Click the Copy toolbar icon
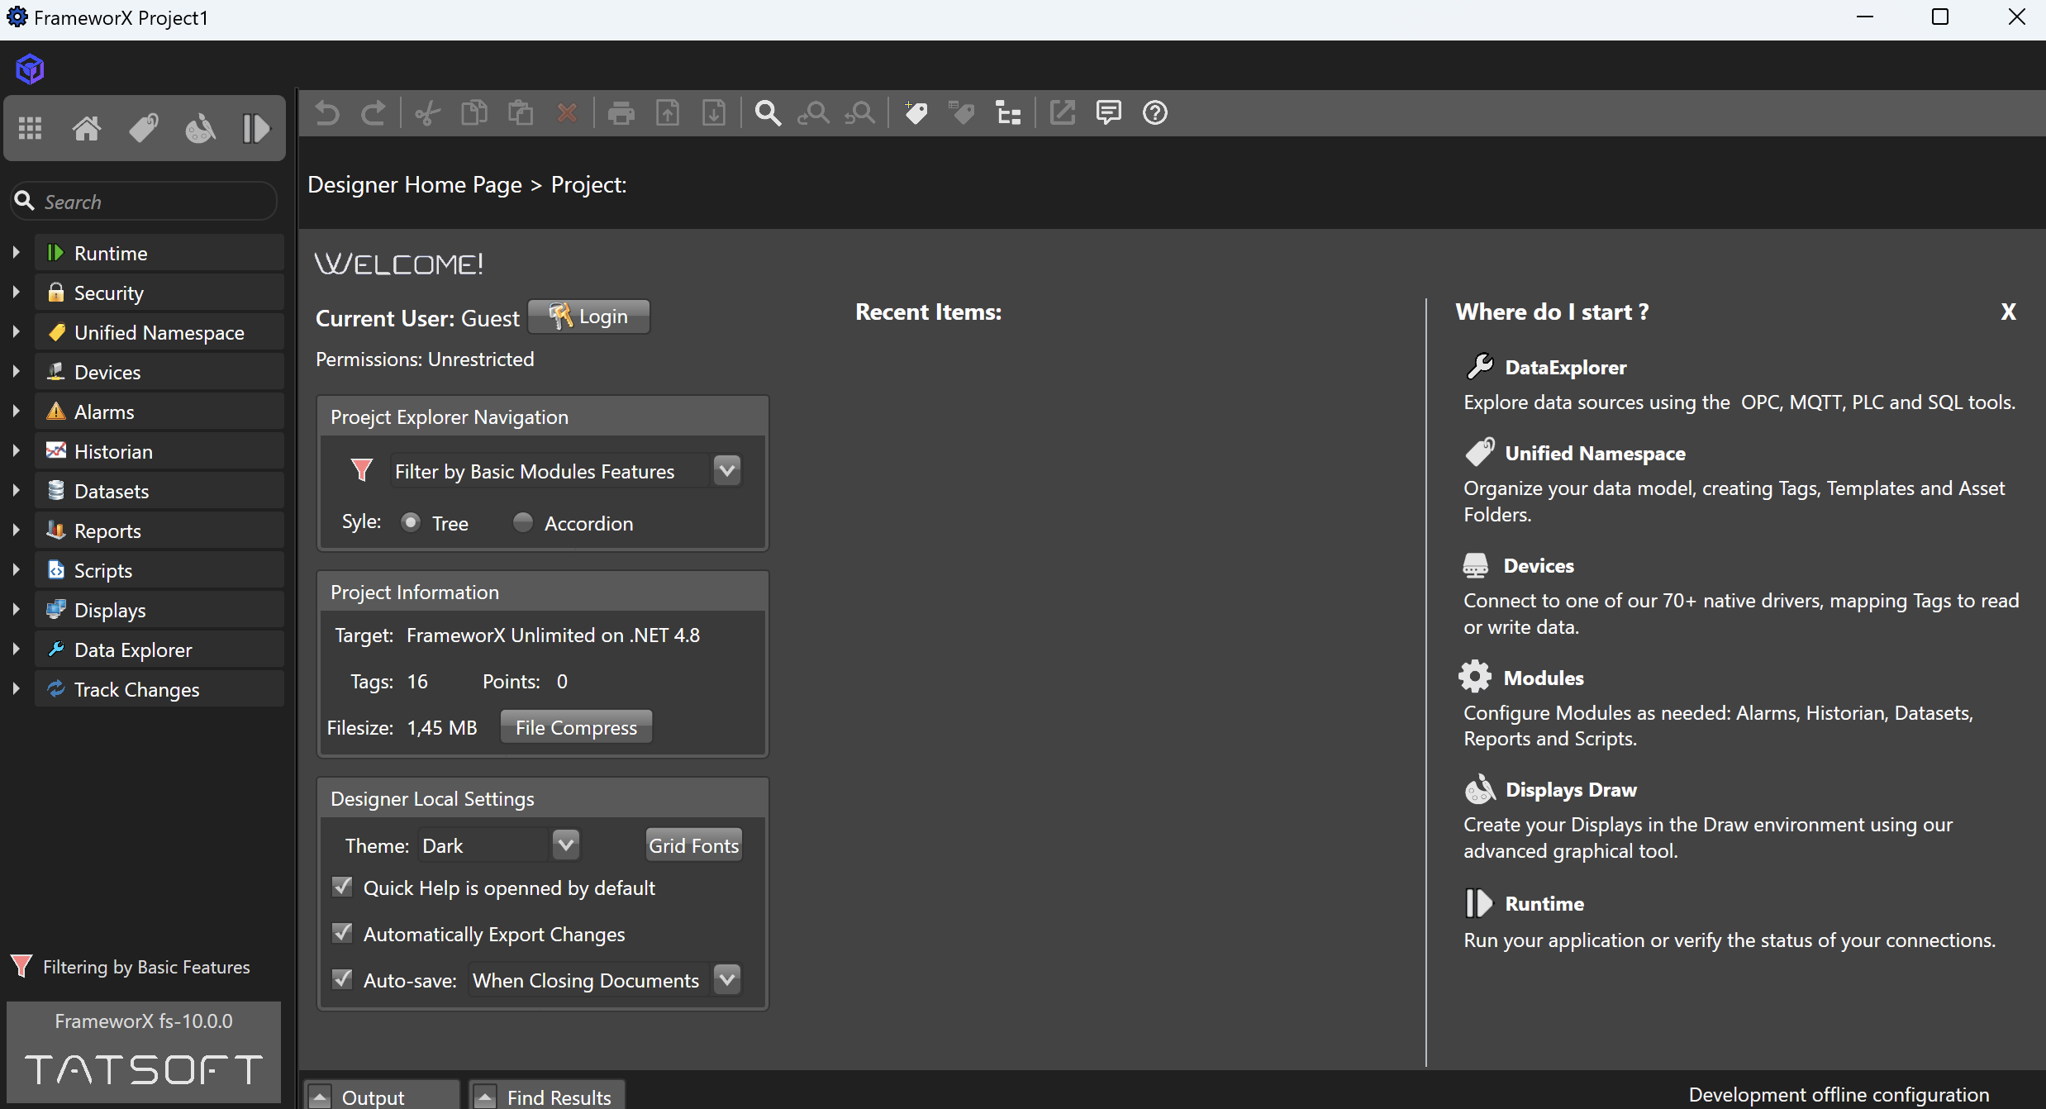2046x1109 pixels. pos(474,112)
